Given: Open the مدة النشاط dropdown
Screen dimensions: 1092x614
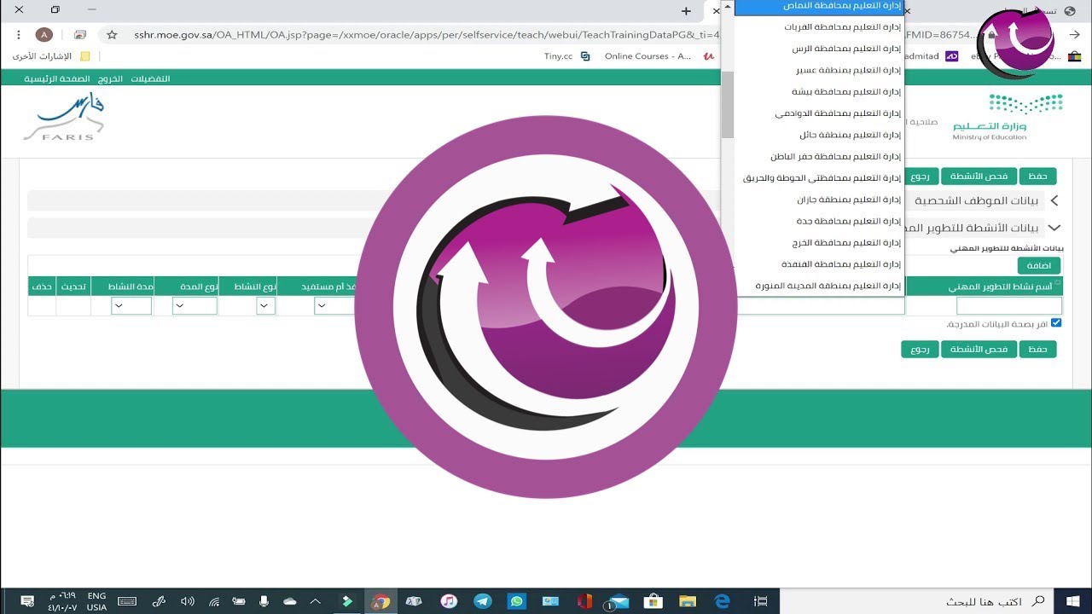Looking at the screenshot, I should tap(131, 306).
